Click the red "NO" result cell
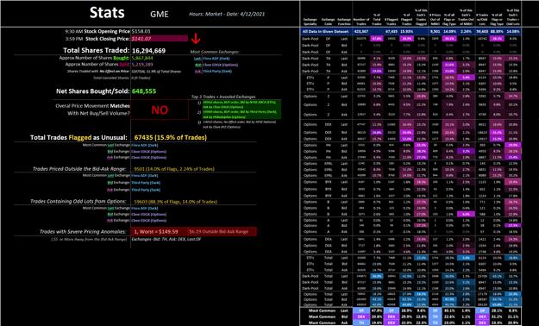 [x=160, y=110]
